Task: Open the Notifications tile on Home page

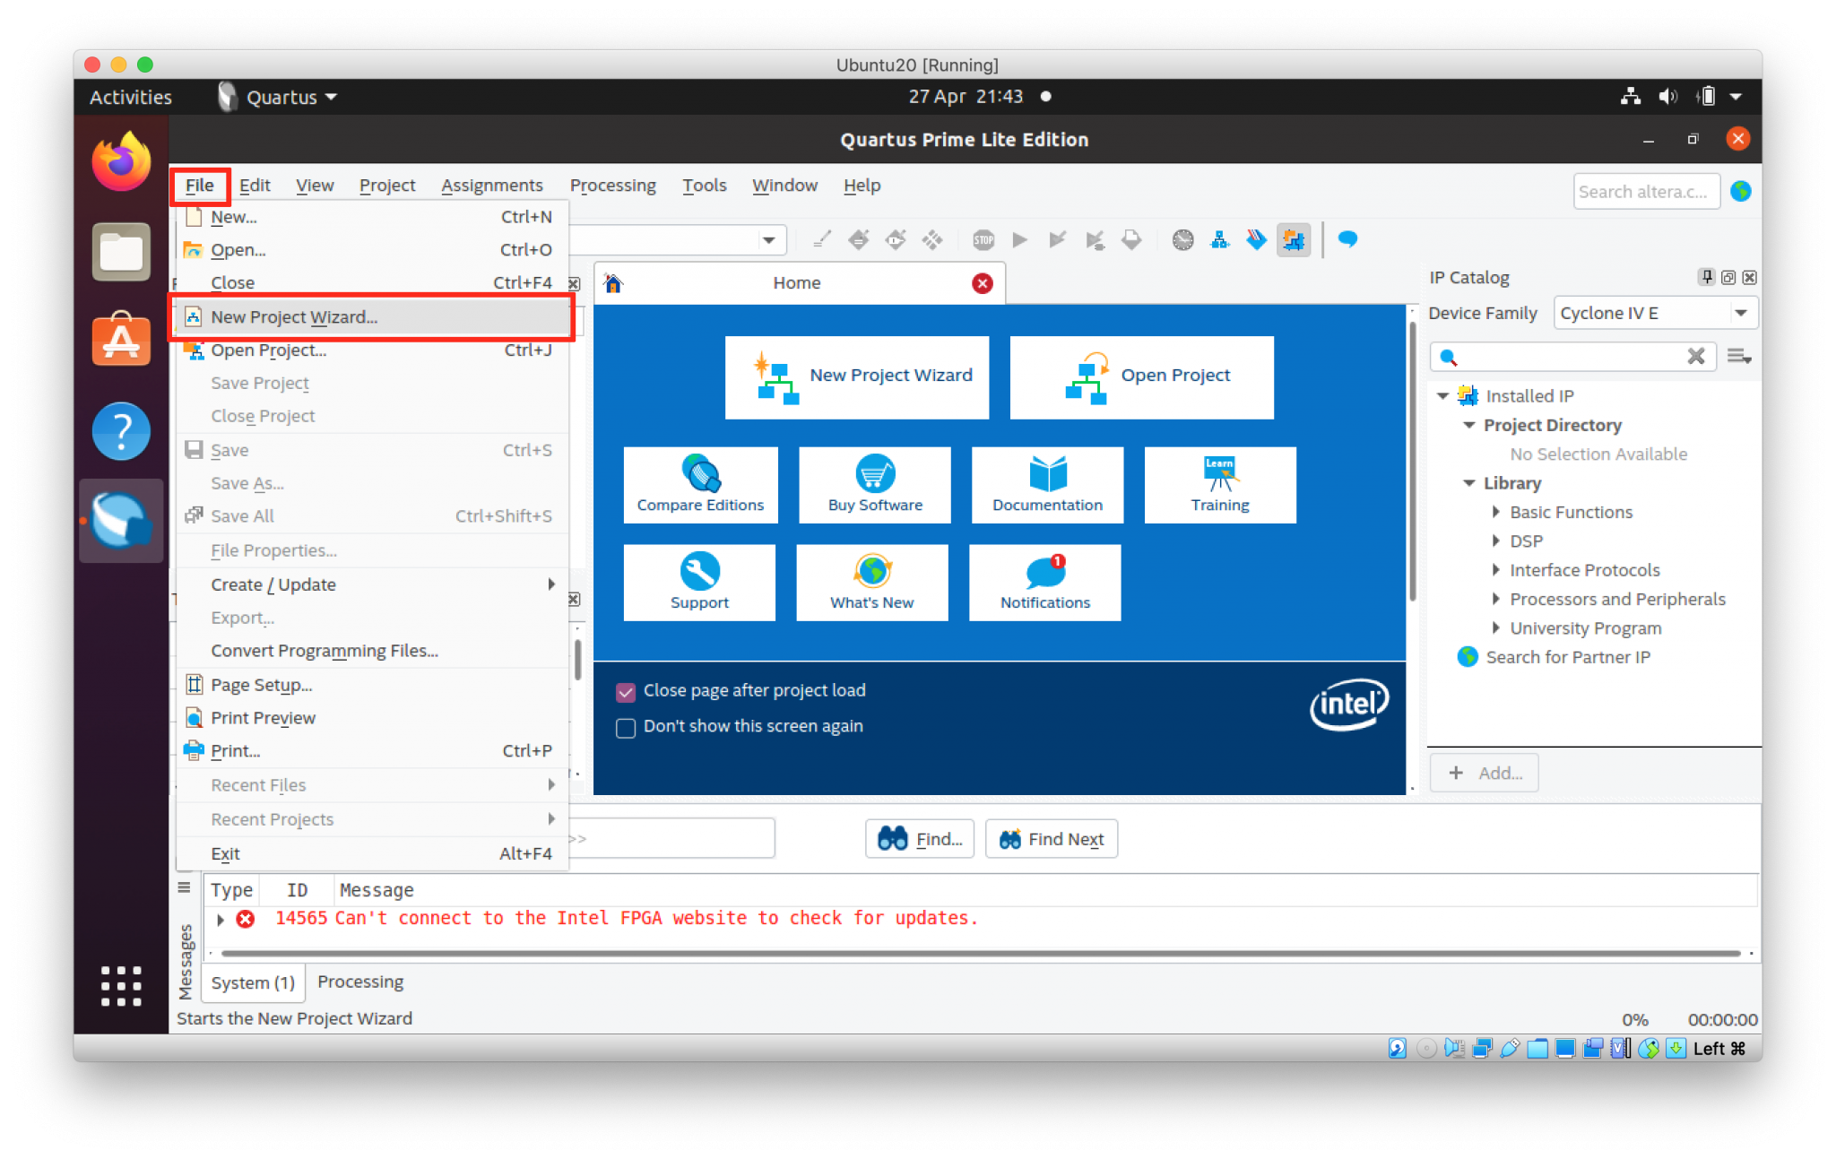Action: (x=1044, y=583)
